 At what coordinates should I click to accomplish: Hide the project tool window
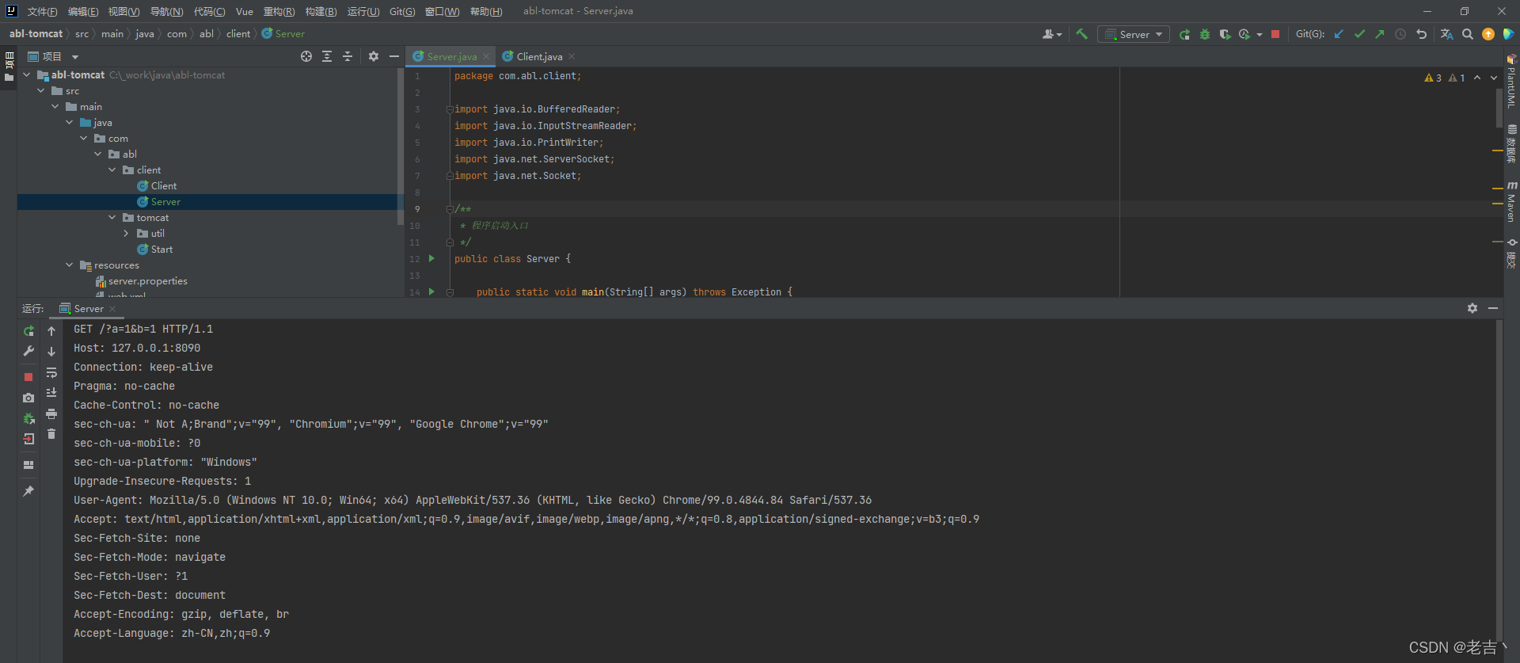(394, 56)
